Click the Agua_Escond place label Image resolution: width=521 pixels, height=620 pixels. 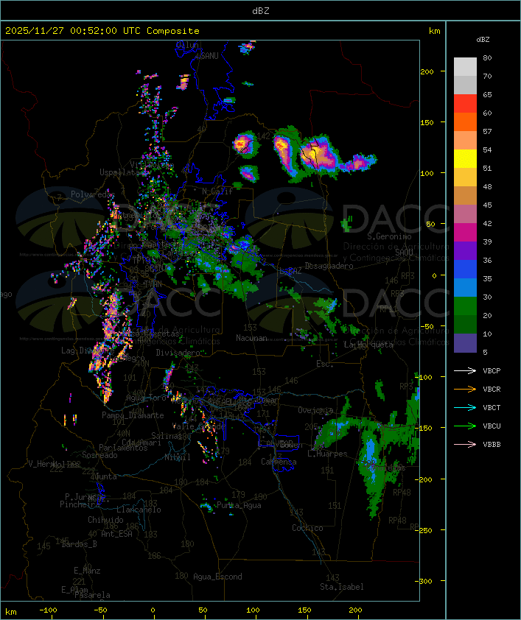coord(217,577)
